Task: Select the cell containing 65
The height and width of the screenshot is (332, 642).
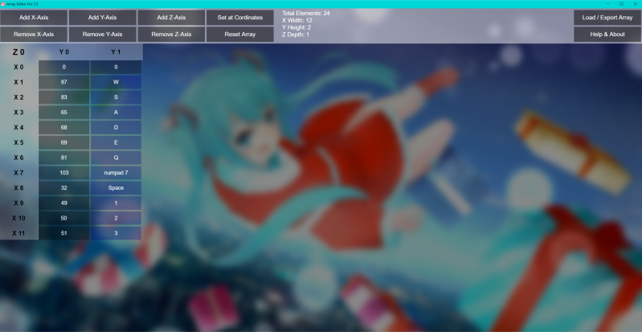Action: coord(63,113)
